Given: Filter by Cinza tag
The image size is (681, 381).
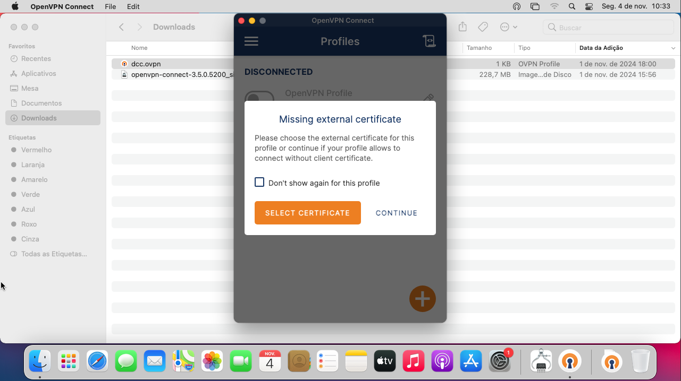Looking at the screenshot, I should point(53,239).
